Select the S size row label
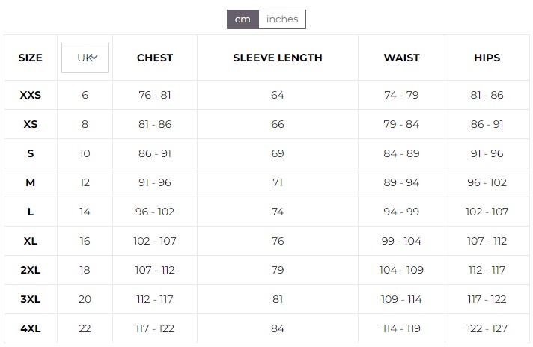 point(31,153)
